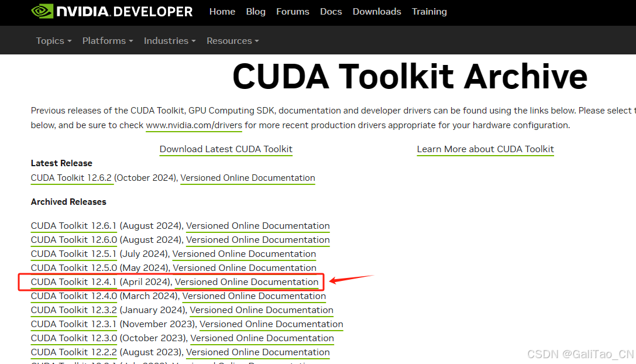Open Versioned Online Documentation for 12.3.1
Screen dimensions: 636x364
271,324
